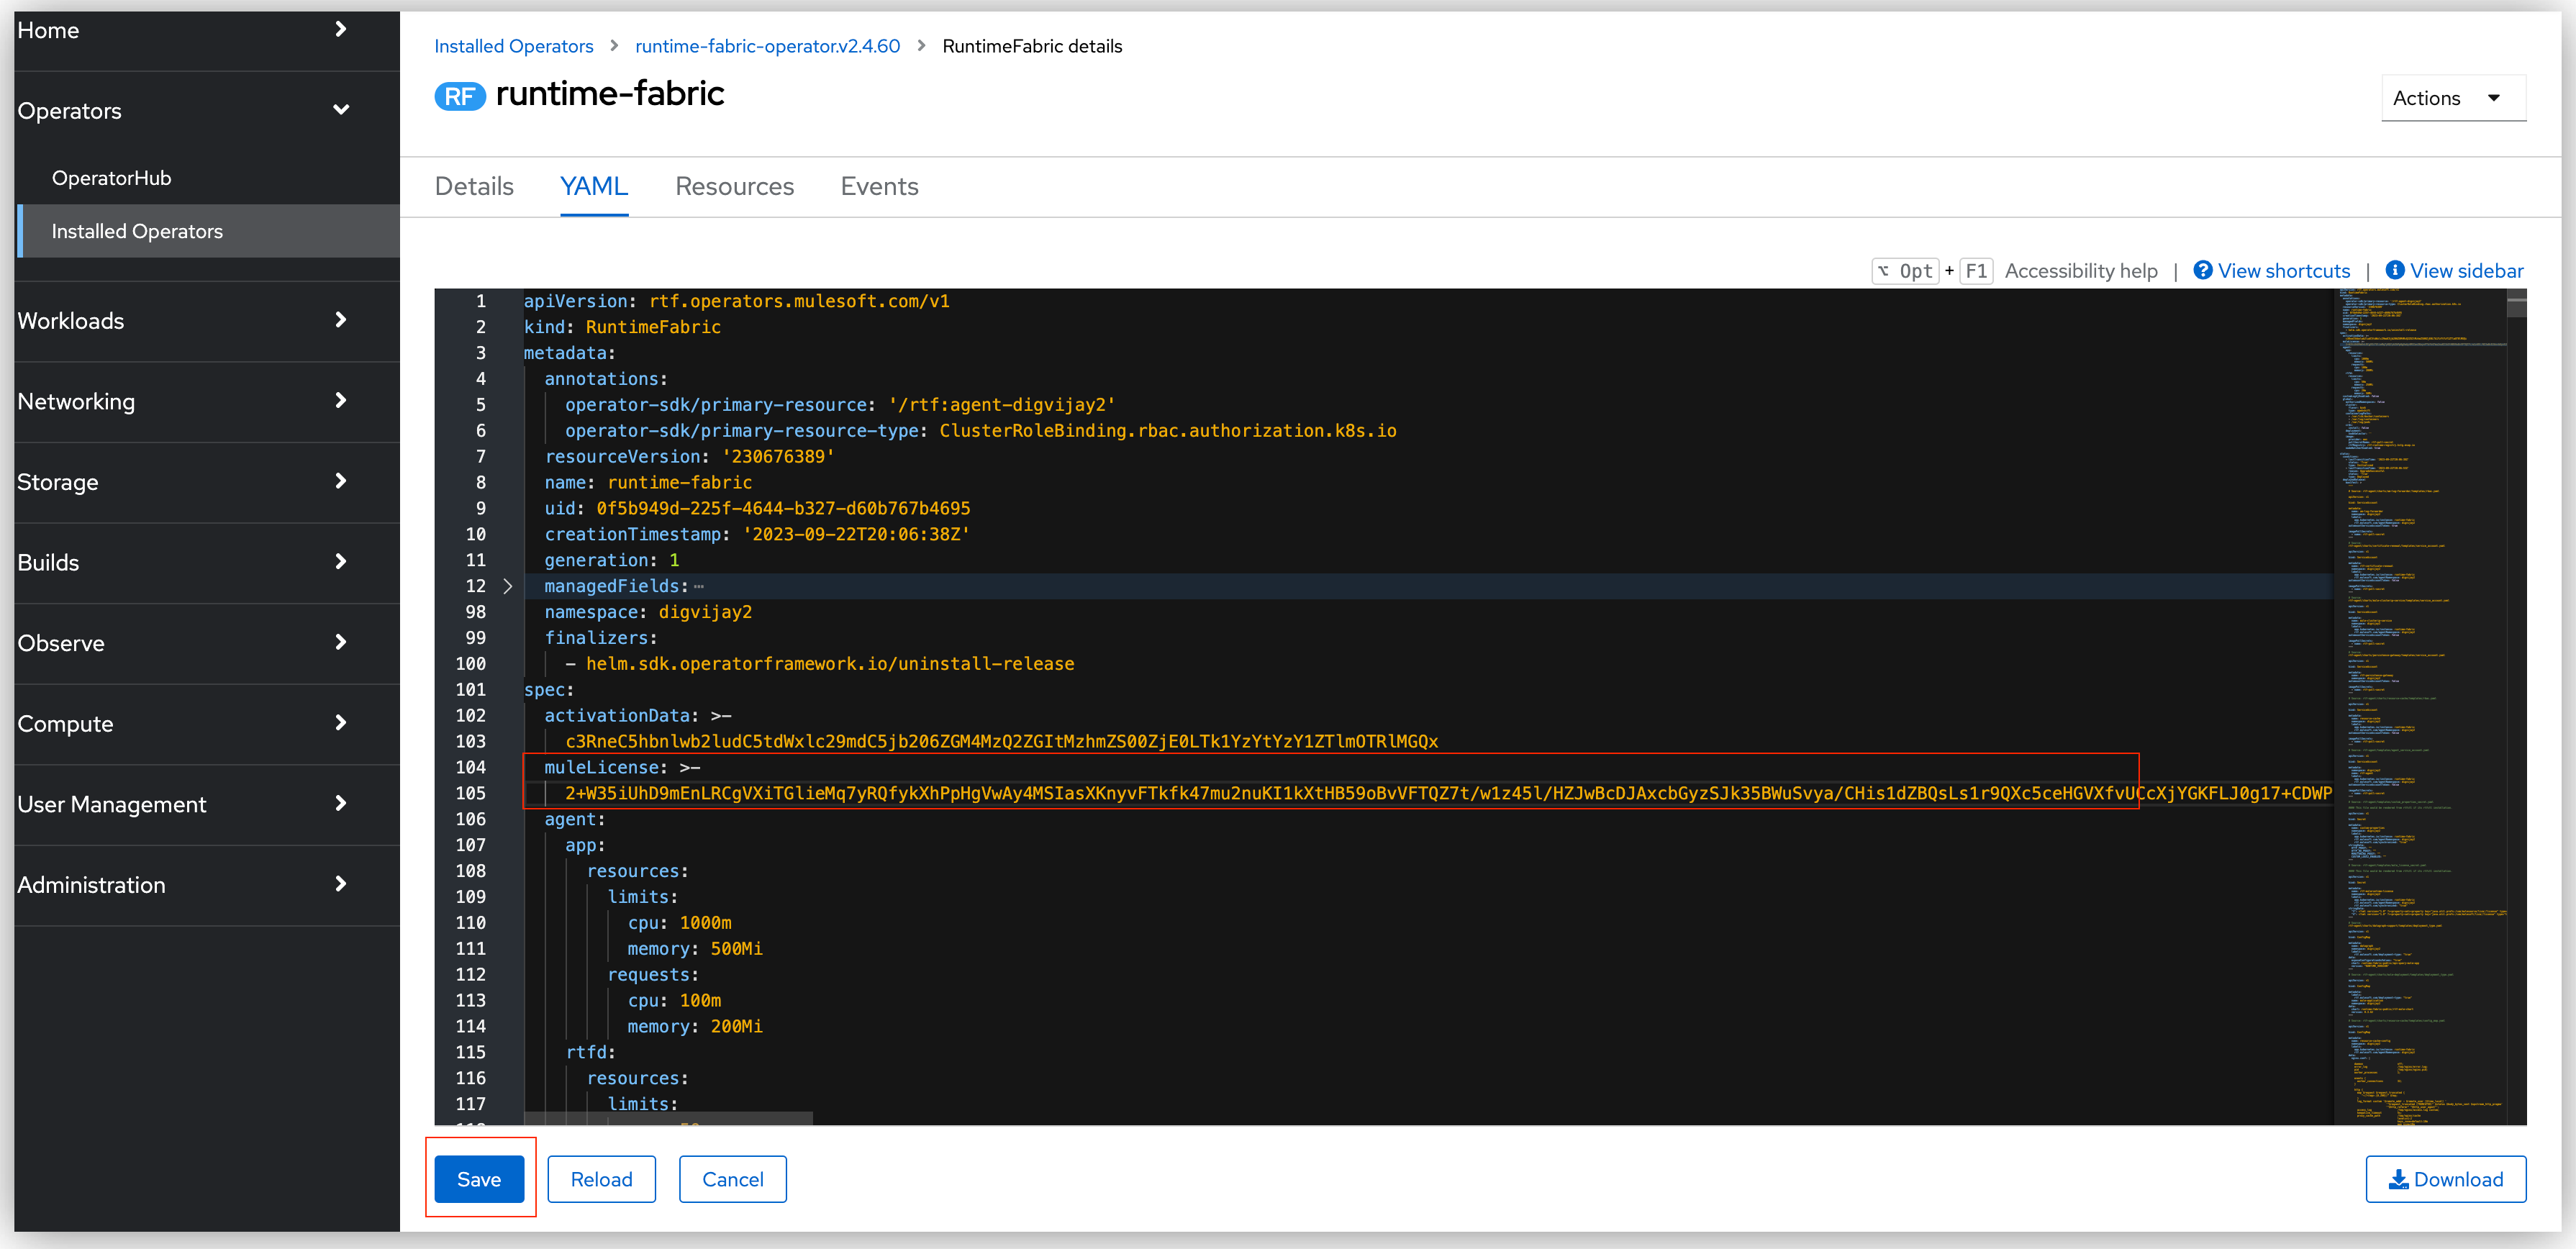This screenshot has height=1249, width=2576.
Task: Click the Reload button
Action: 601,1179
